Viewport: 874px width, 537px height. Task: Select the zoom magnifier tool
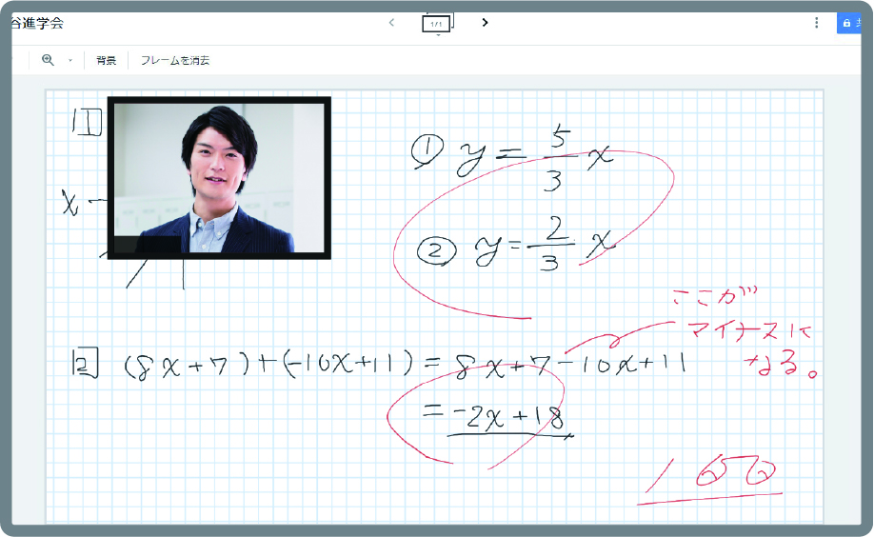click(x=48, y=60)
